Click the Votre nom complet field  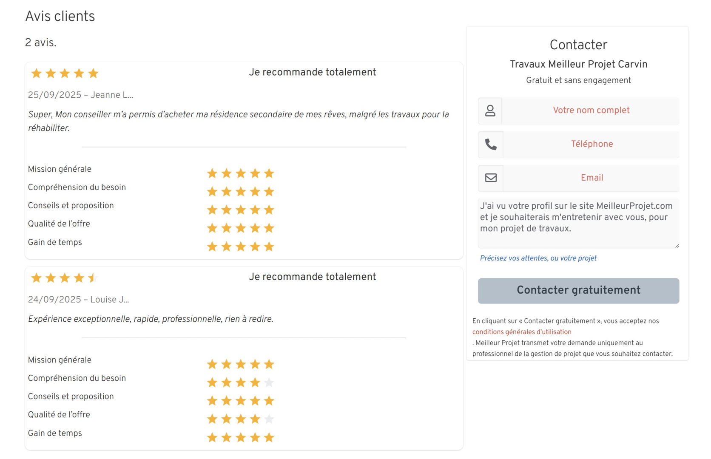pyautogui.click(x=591, y=110)
